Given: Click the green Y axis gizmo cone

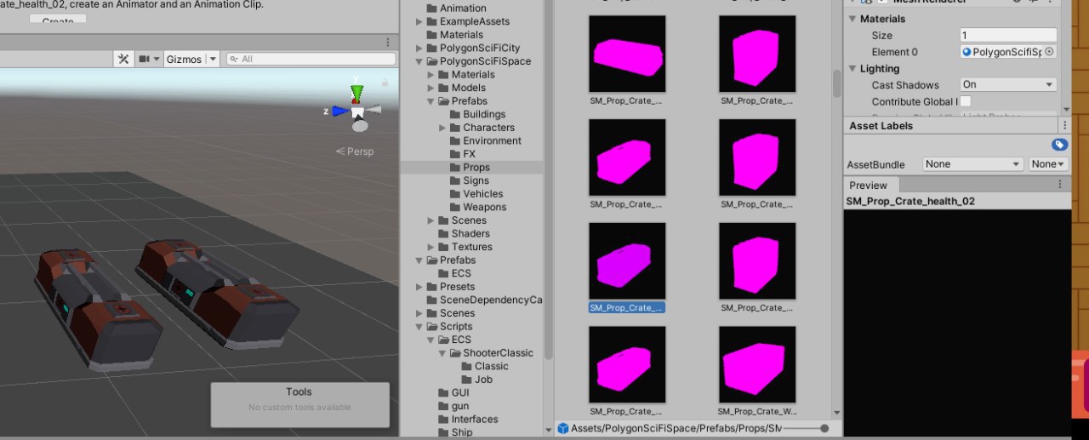Looking at the screenshot, I should click(x=357, y=92).
